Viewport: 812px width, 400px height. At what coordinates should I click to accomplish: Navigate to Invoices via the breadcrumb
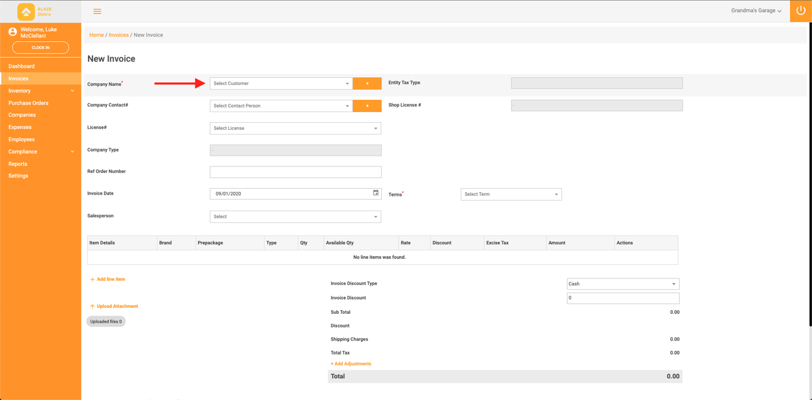point(119,35)
